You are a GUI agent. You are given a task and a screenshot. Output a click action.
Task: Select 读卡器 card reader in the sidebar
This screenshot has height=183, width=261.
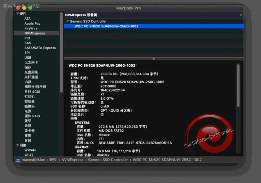click(x=30, y=130)
